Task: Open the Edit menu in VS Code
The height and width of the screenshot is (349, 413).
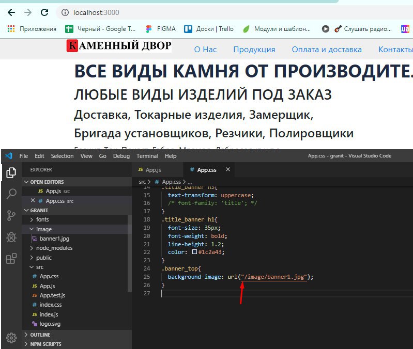Action: tap(39, 156)
